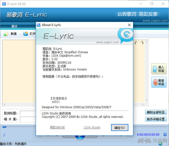The width and height of the screenshot is (169, 146).
Task: Click the horizontal scroll right arrow
Action: pyautogui.click(x=142, y=104)
